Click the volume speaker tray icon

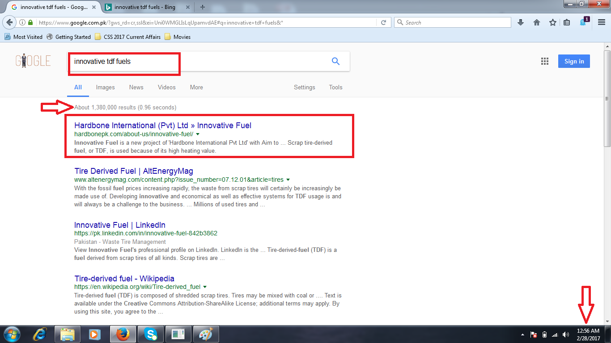tap(566, 335)
